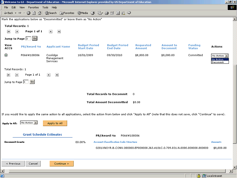
Task: Open the Forward history dropdown arrow
Action: click(x=24, y=13)
